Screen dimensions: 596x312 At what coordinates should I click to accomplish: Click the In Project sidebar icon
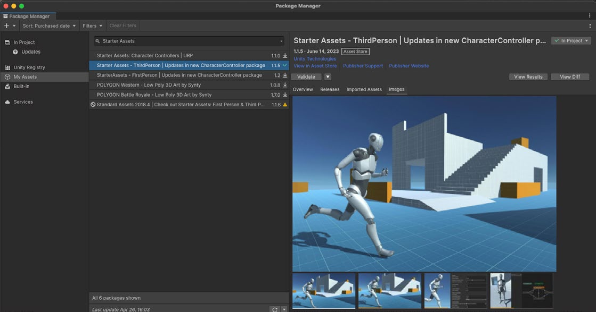[x=7, y=42]
